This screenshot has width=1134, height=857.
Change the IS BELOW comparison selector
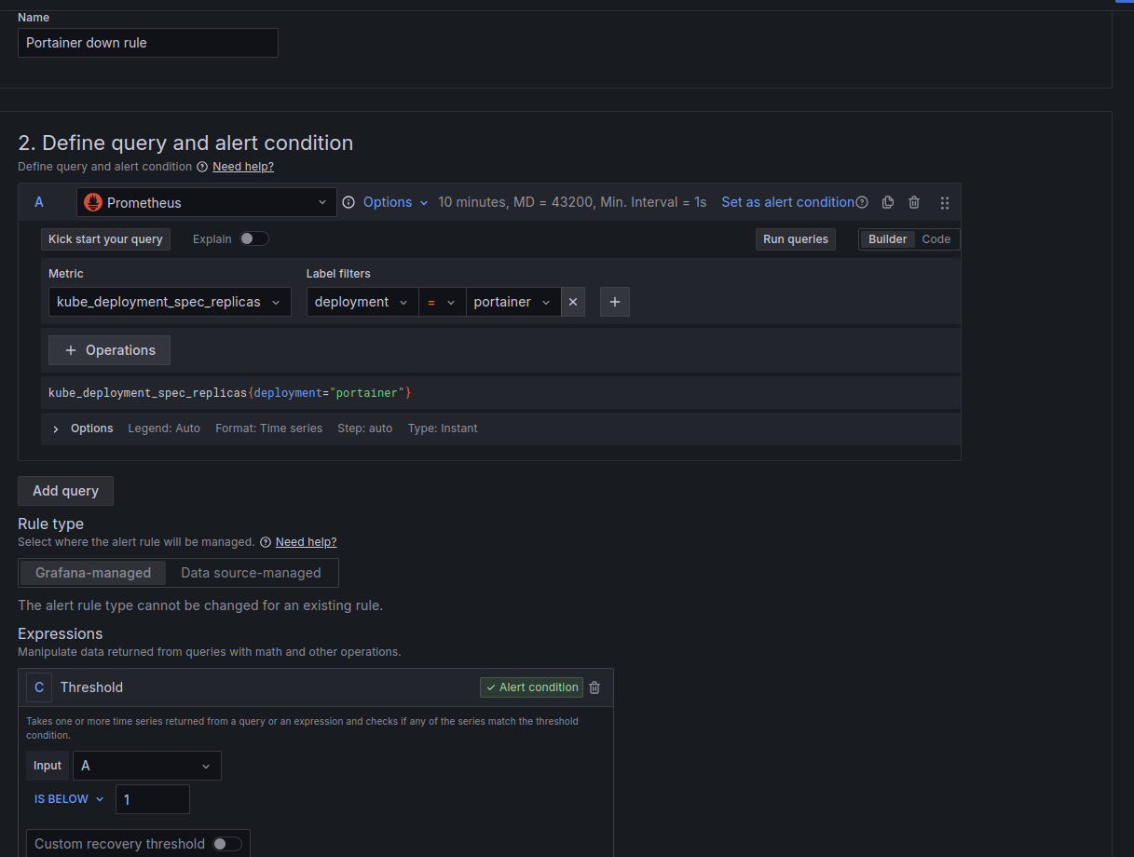click(x=67, y=798)
